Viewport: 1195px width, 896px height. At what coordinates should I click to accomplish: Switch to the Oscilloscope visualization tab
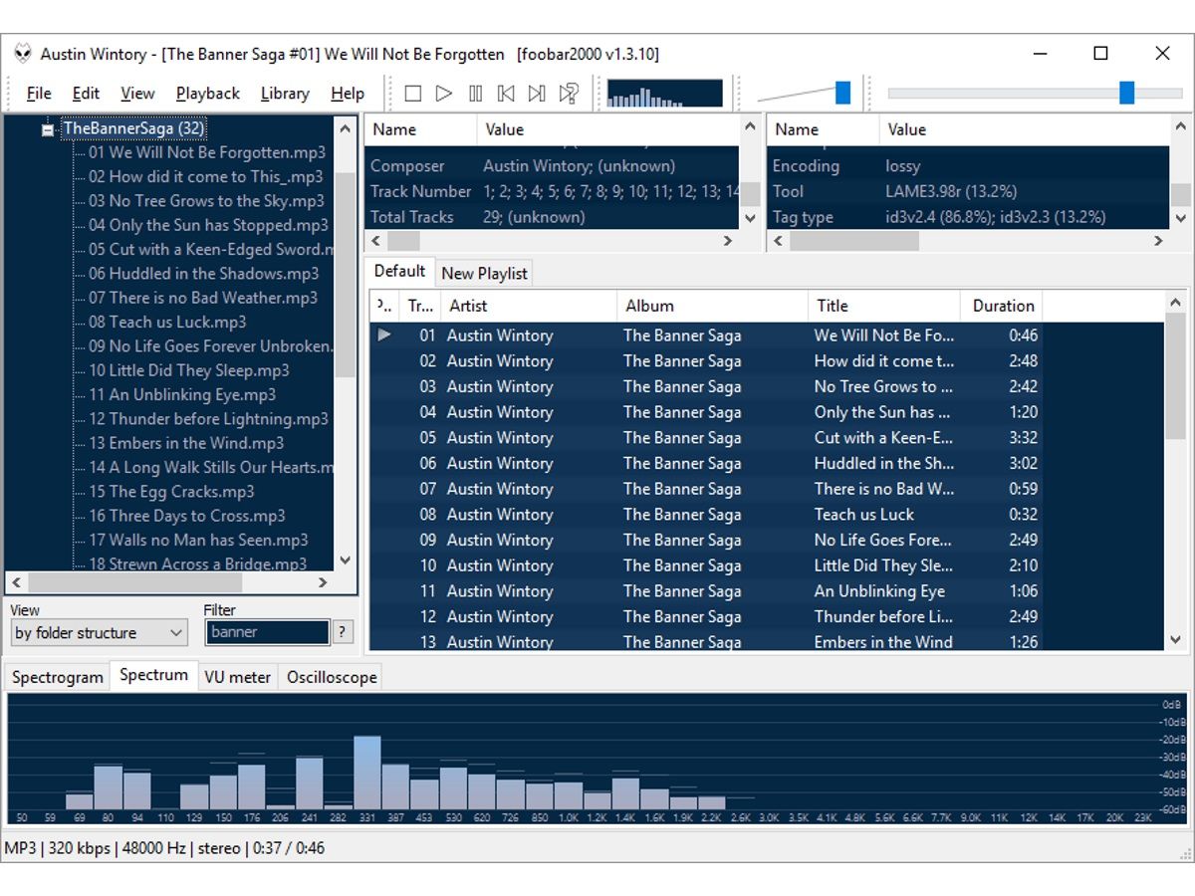(331, 676)
